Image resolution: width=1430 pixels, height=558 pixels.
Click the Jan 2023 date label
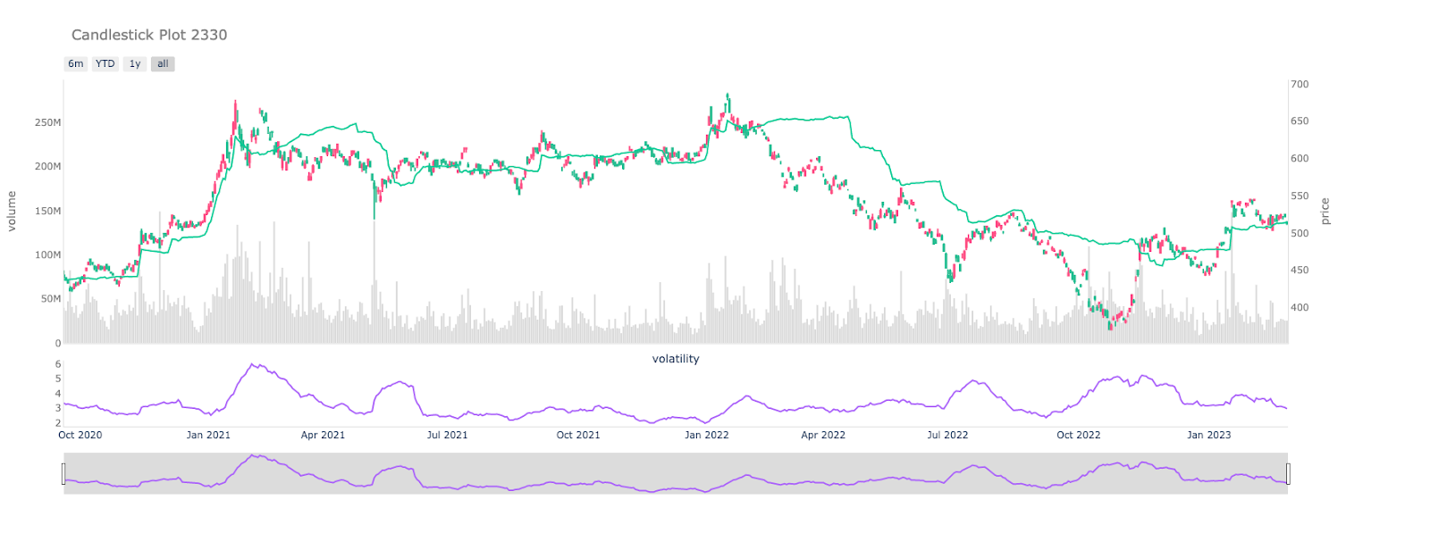coord(1208,436)
